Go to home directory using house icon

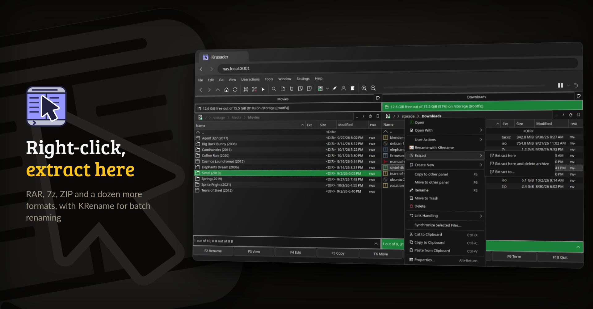226,90
